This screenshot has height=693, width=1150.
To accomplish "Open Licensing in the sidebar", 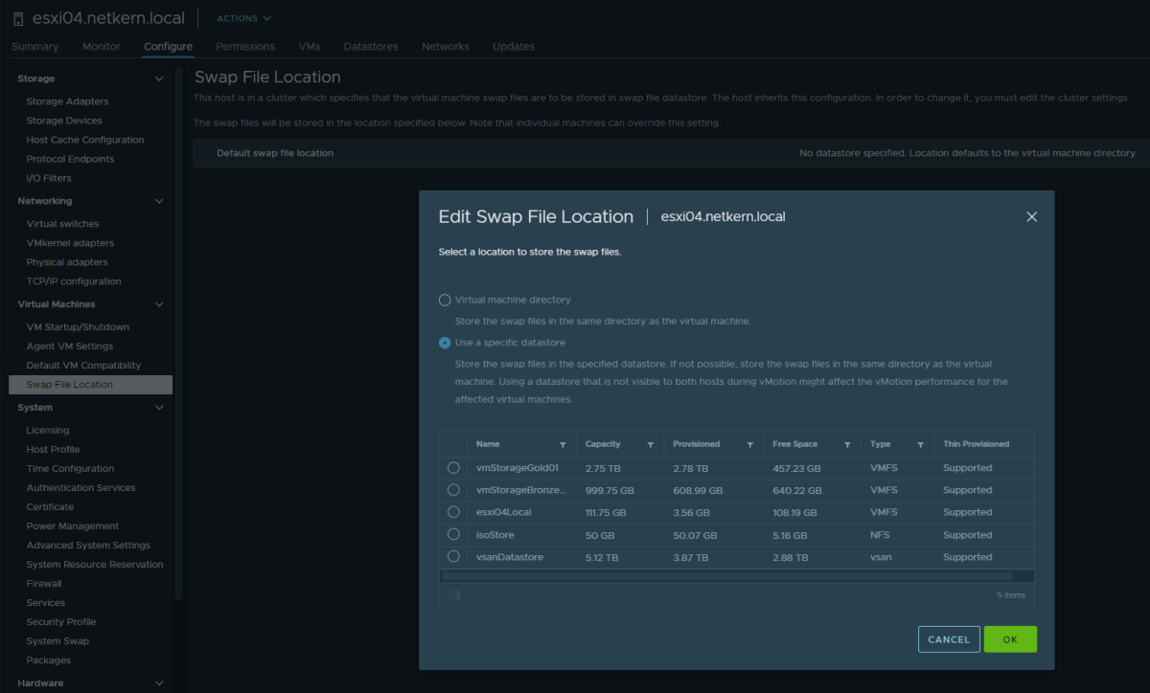I will (x=48, y=431).
